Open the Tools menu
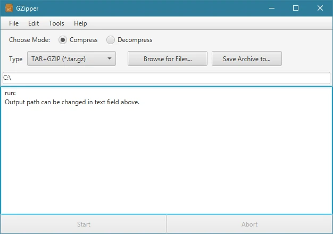The height and width of the screenshot is (234, 333). coord(56,23)
